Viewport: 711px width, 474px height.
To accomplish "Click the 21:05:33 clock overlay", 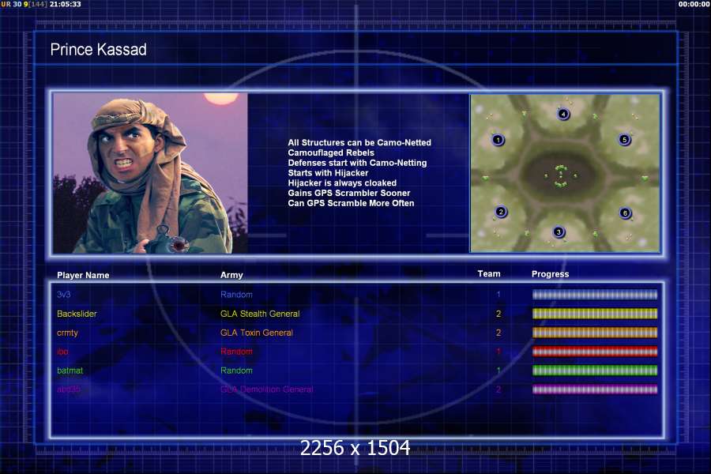I will point(66,4).
